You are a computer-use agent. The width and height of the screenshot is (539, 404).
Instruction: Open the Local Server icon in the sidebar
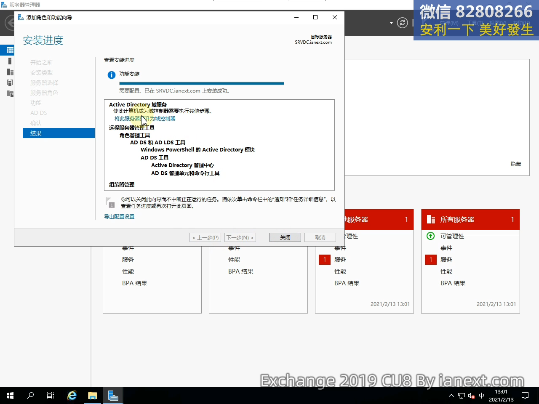(10, 61)
